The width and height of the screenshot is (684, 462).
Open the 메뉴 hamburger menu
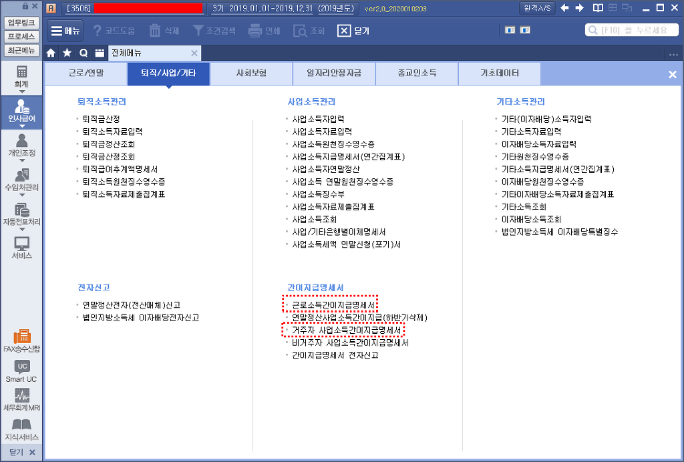pos(65,31)
